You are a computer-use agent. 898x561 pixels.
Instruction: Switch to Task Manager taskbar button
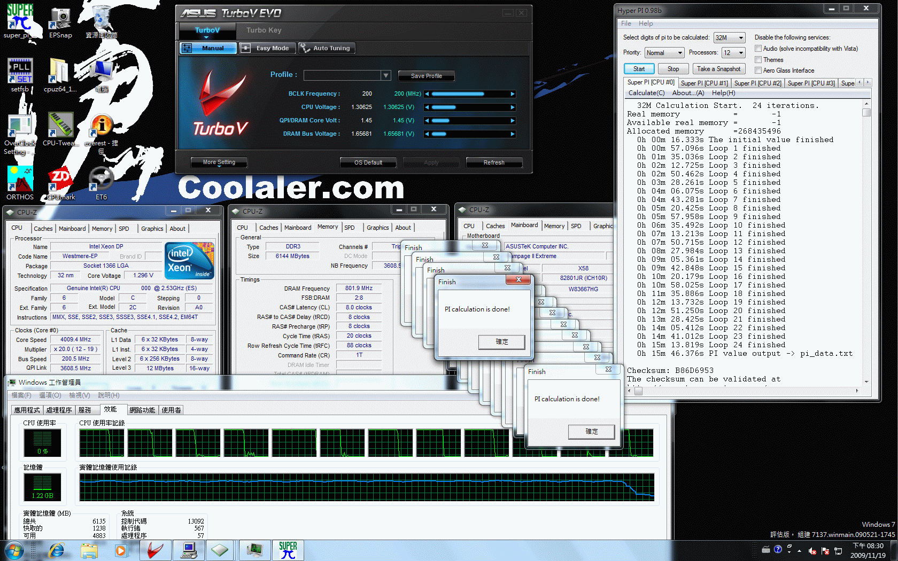point(255,550)
